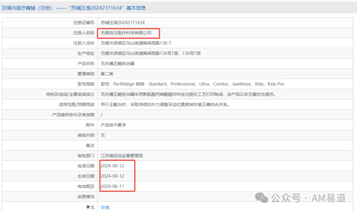This screenshot has width=357, height=212.
Task: Click the slash value for 产品储存条件及有效期
Action: coord(101,115)
